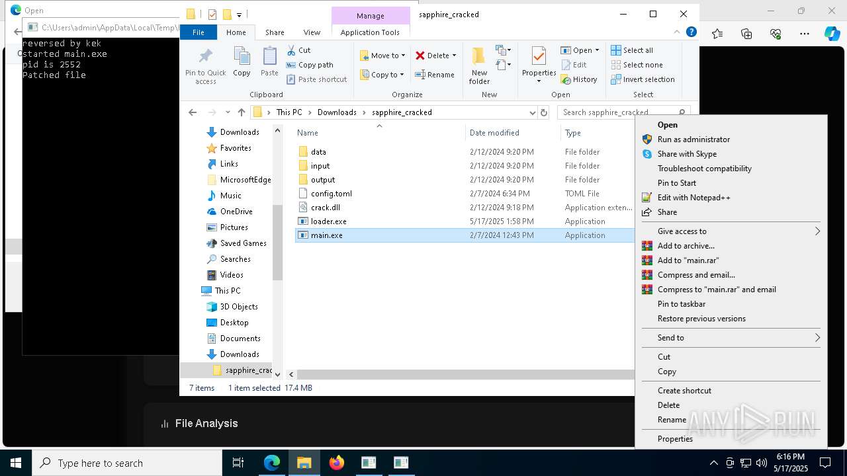This screenshot has height=476, width=847.
Task: Switch to Application Tools tab
Action: (x=370, y=32)
